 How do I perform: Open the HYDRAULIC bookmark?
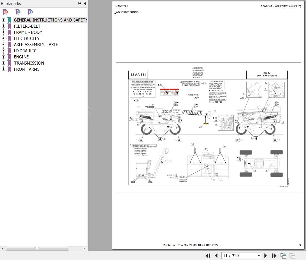coord(25,51)
